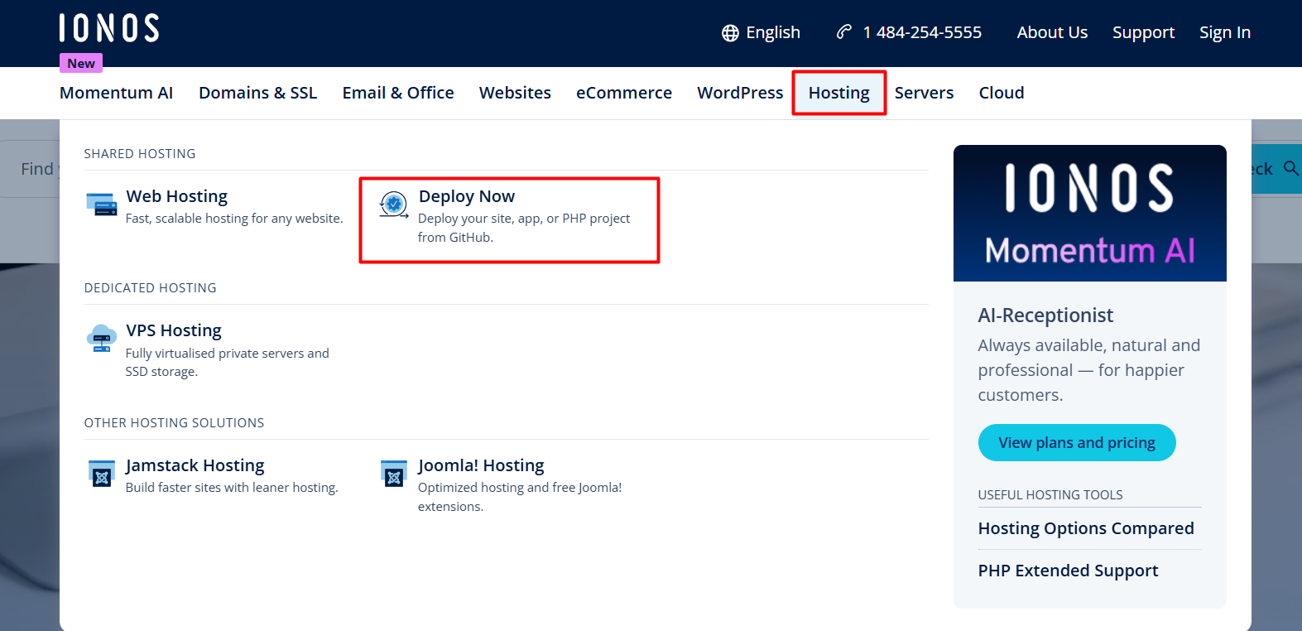Click the IONOS Momentum AI banner image
This screenshot has width=1302, height=631.
(x=1090, y=213)
